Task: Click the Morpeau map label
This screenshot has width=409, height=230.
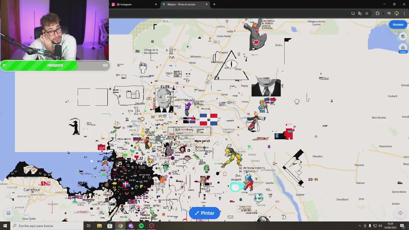Action: [196, 57]
